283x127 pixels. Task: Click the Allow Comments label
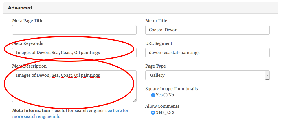[162, 106]
